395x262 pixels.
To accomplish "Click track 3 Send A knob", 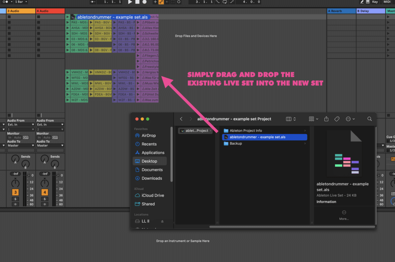I will click(x=15, y=159).
